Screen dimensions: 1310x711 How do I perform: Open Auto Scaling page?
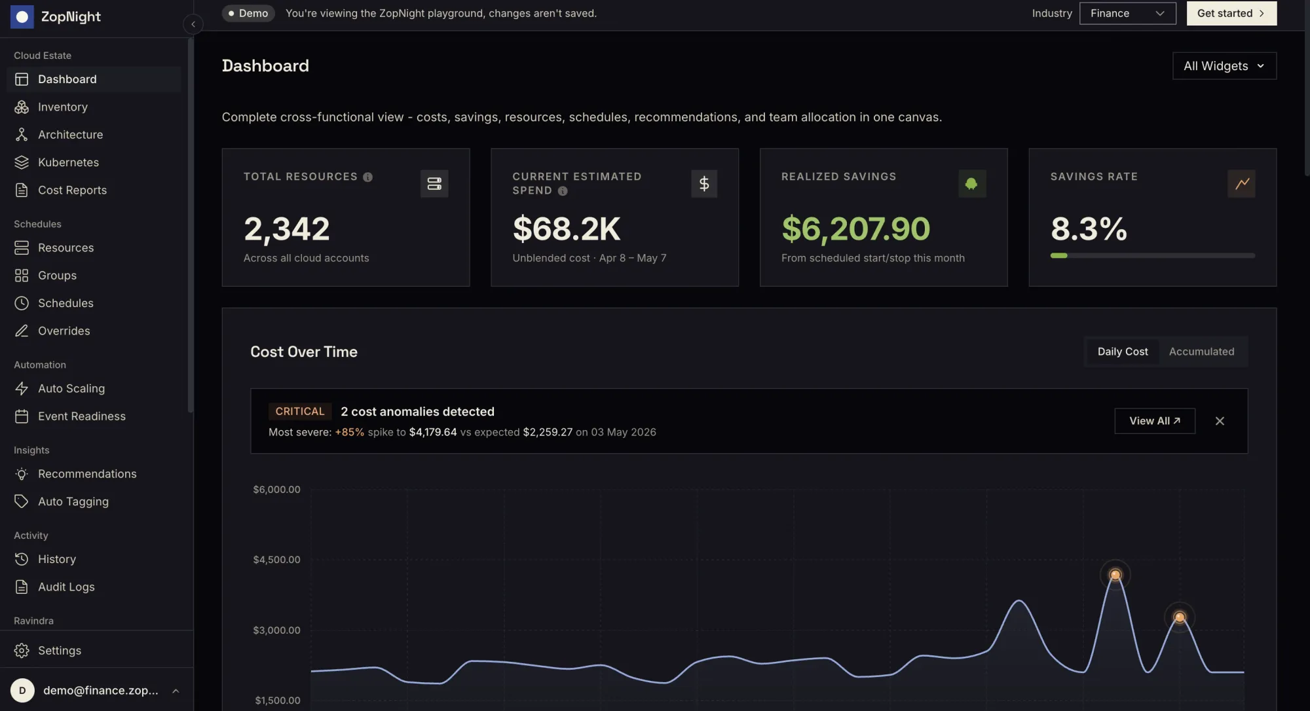coord(94,388)
